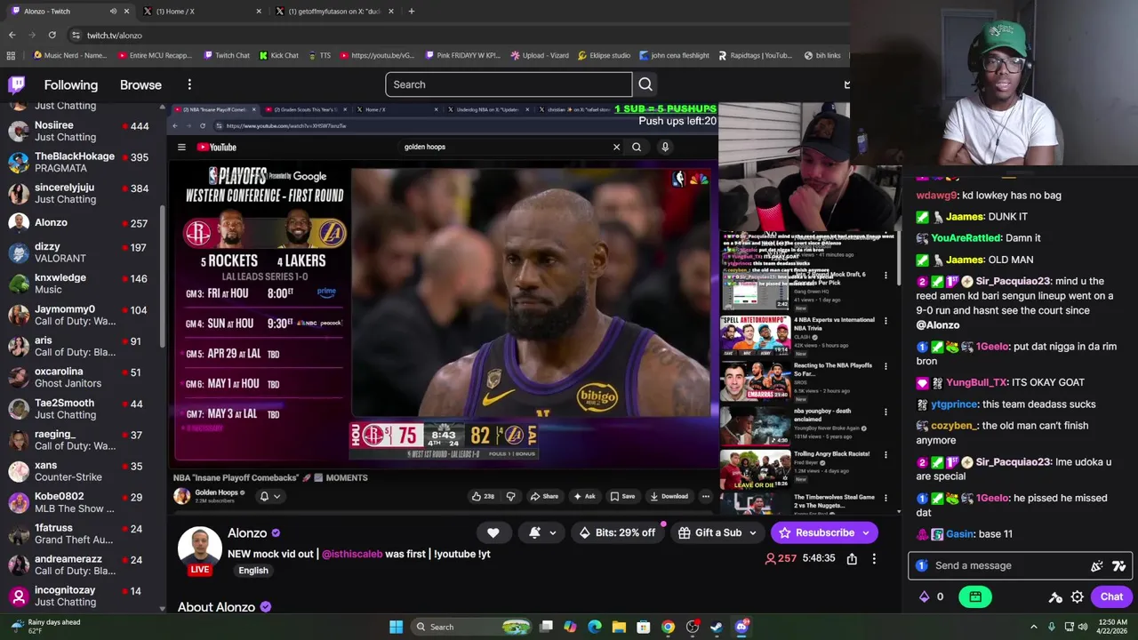This screenshot has height=640, width=1138.
Task: Open chat settings gear
Action: pos(1077,597)
